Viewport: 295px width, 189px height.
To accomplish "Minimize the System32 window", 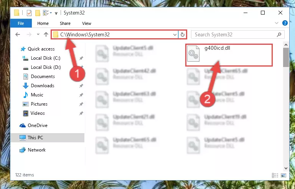I will tap(246, 13).
